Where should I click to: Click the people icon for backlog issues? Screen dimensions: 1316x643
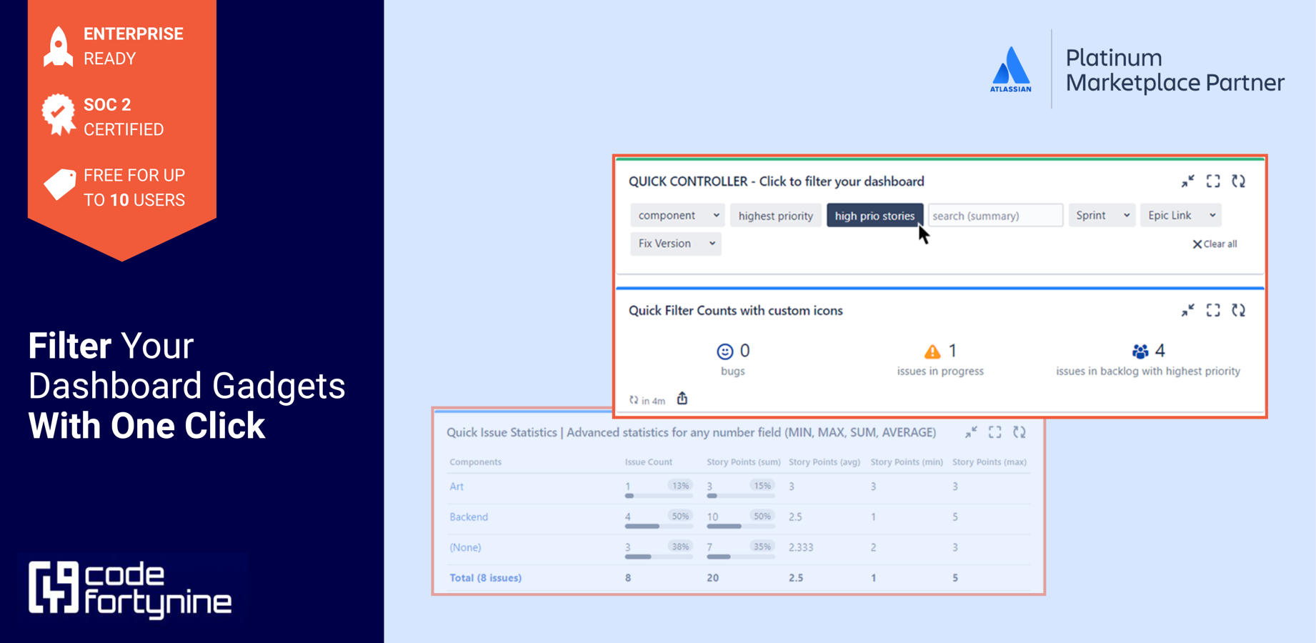coord(1138,351)
